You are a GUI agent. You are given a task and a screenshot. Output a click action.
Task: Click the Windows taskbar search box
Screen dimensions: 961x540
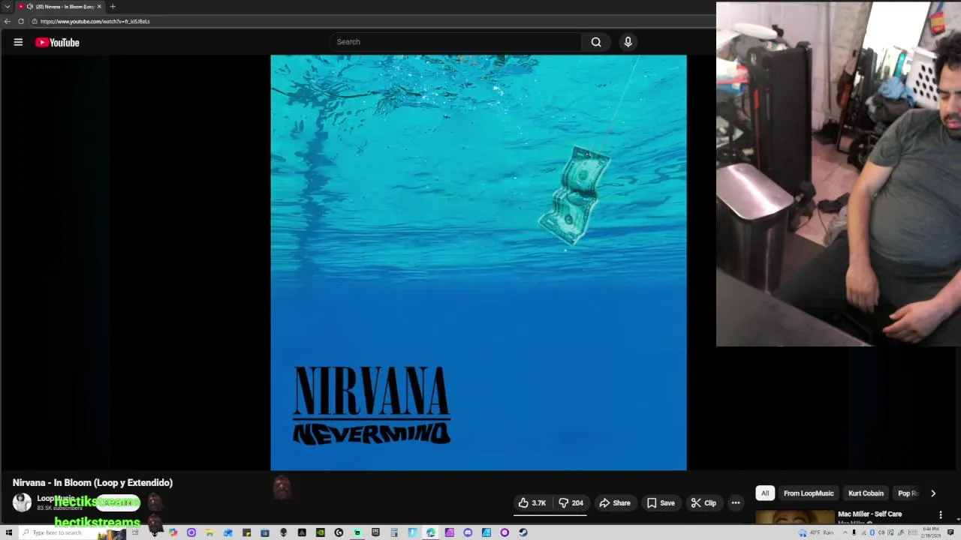pos(71,532)
